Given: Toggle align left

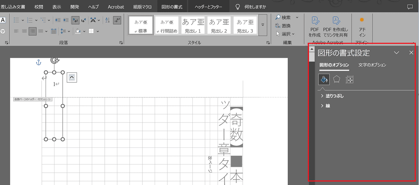Looking at the screenshot, I should click(x=16, y=31).
